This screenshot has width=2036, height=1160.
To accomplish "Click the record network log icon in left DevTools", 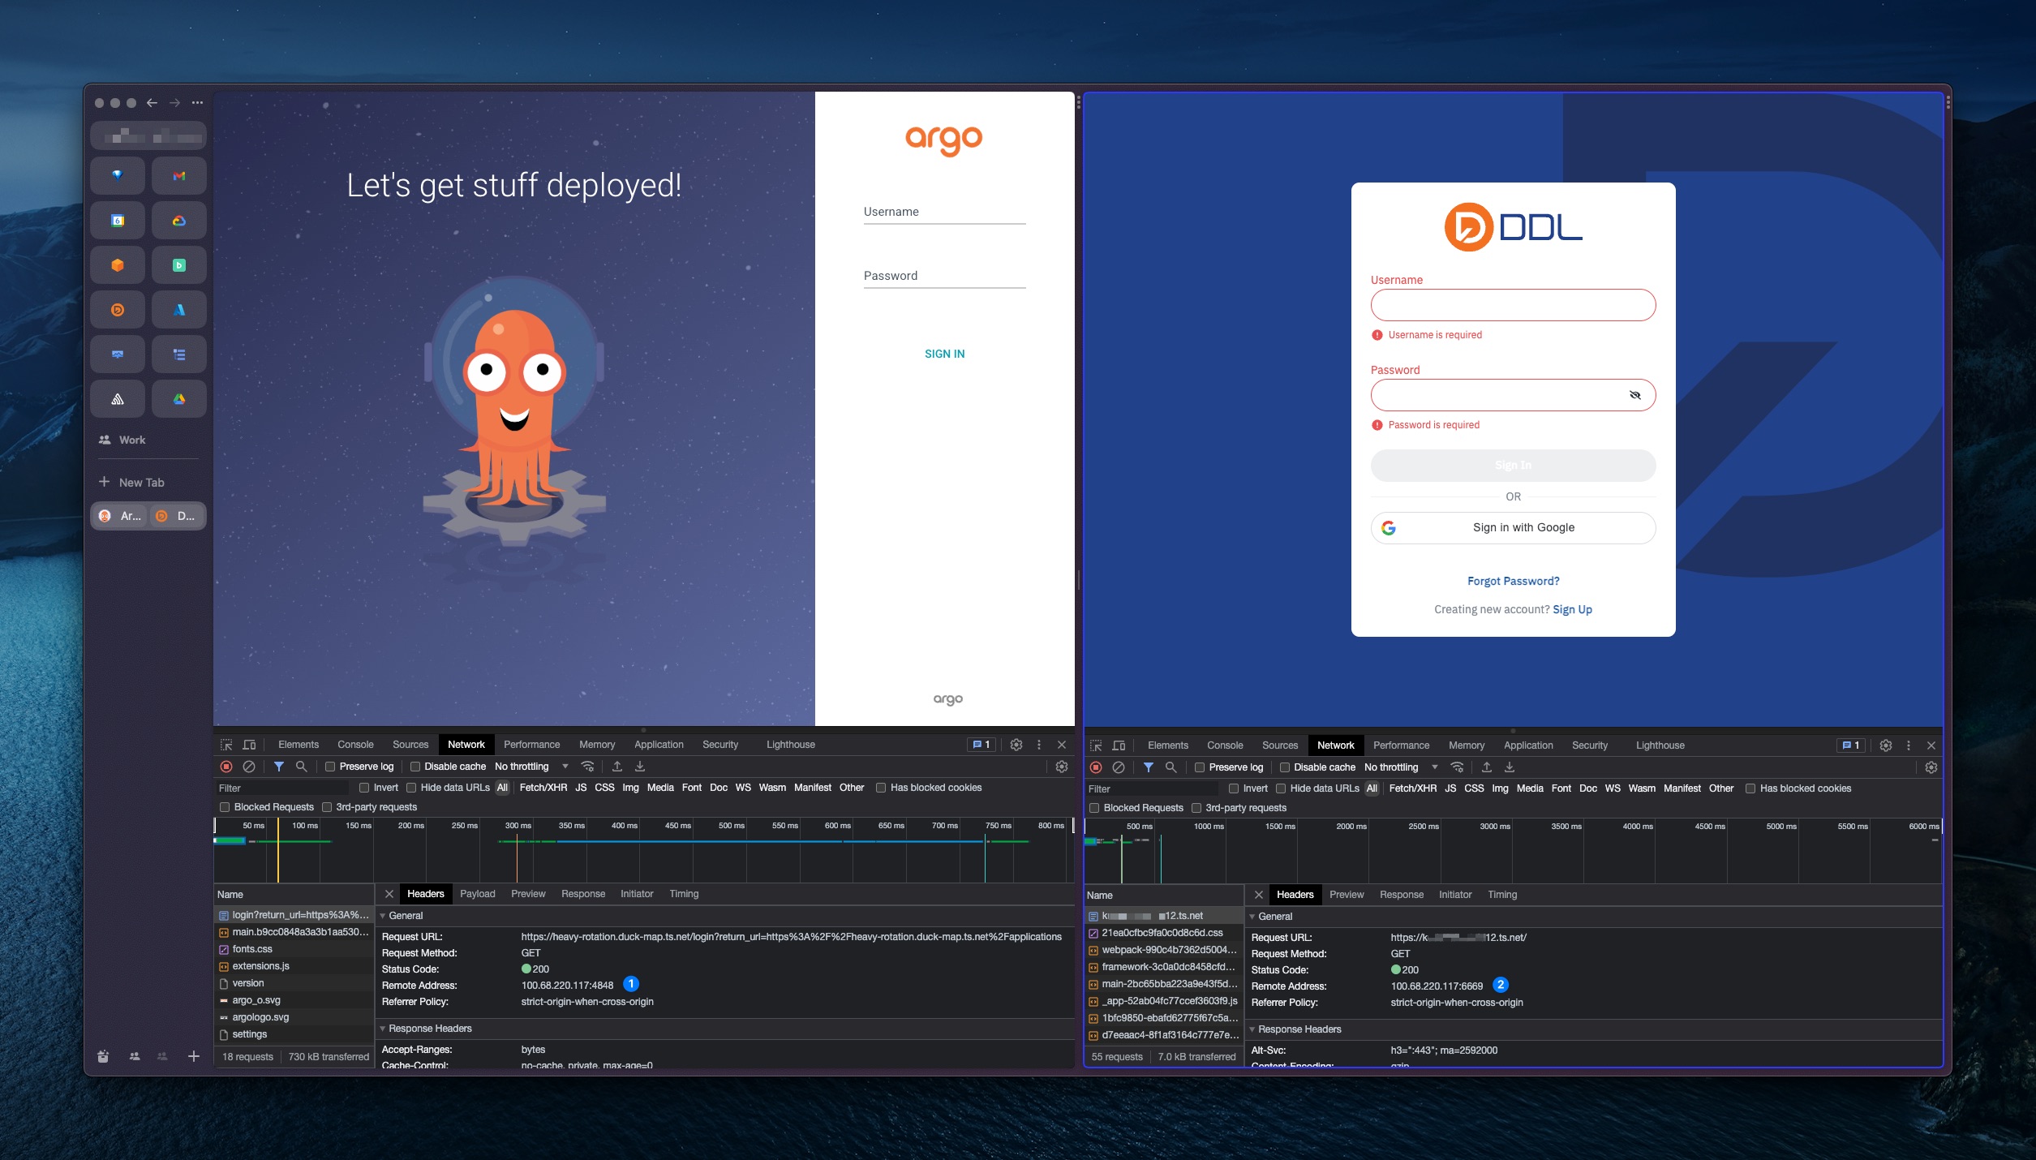I will [x=226, y=767].
